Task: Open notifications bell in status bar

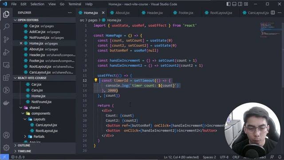Action: click(x=280, y=157)
